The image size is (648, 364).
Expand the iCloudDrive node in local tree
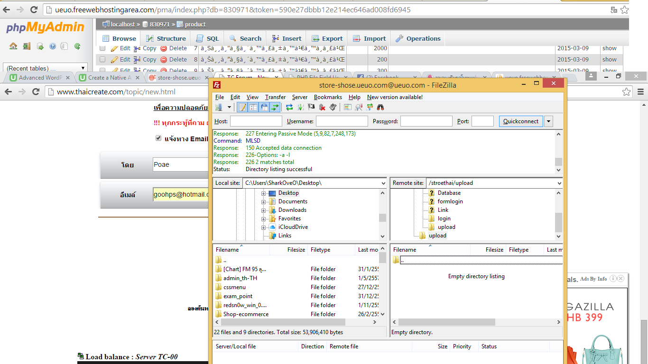pyautogui.click(x=263, y=227)
